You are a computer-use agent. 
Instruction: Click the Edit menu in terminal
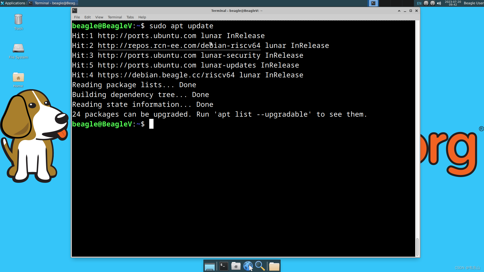click(x=87, y=17)
